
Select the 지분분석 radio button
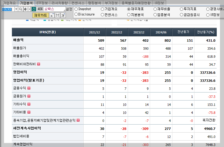point(129,15)
